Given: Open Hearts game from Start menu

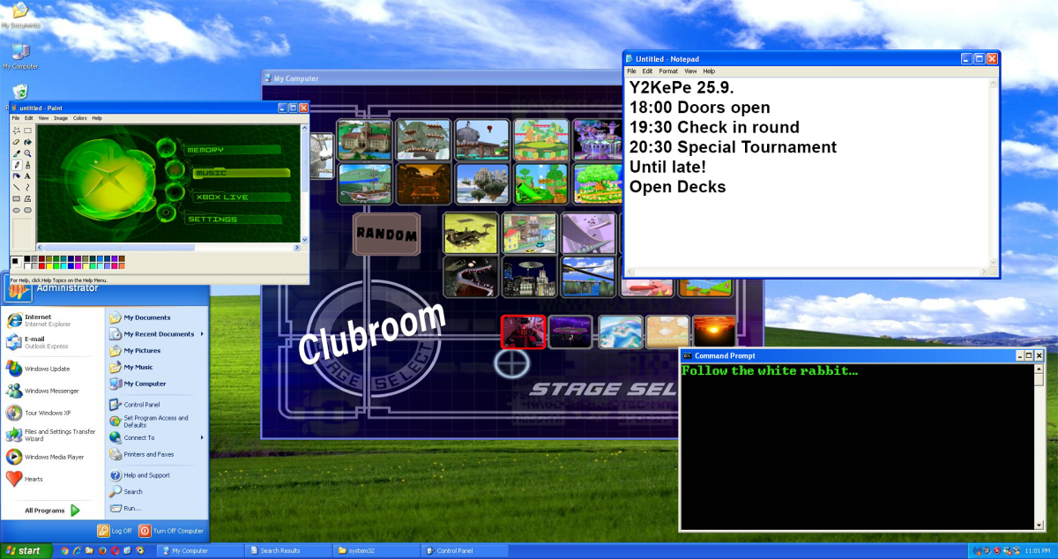Looking at the screenshot, I should tap(26, 479).
